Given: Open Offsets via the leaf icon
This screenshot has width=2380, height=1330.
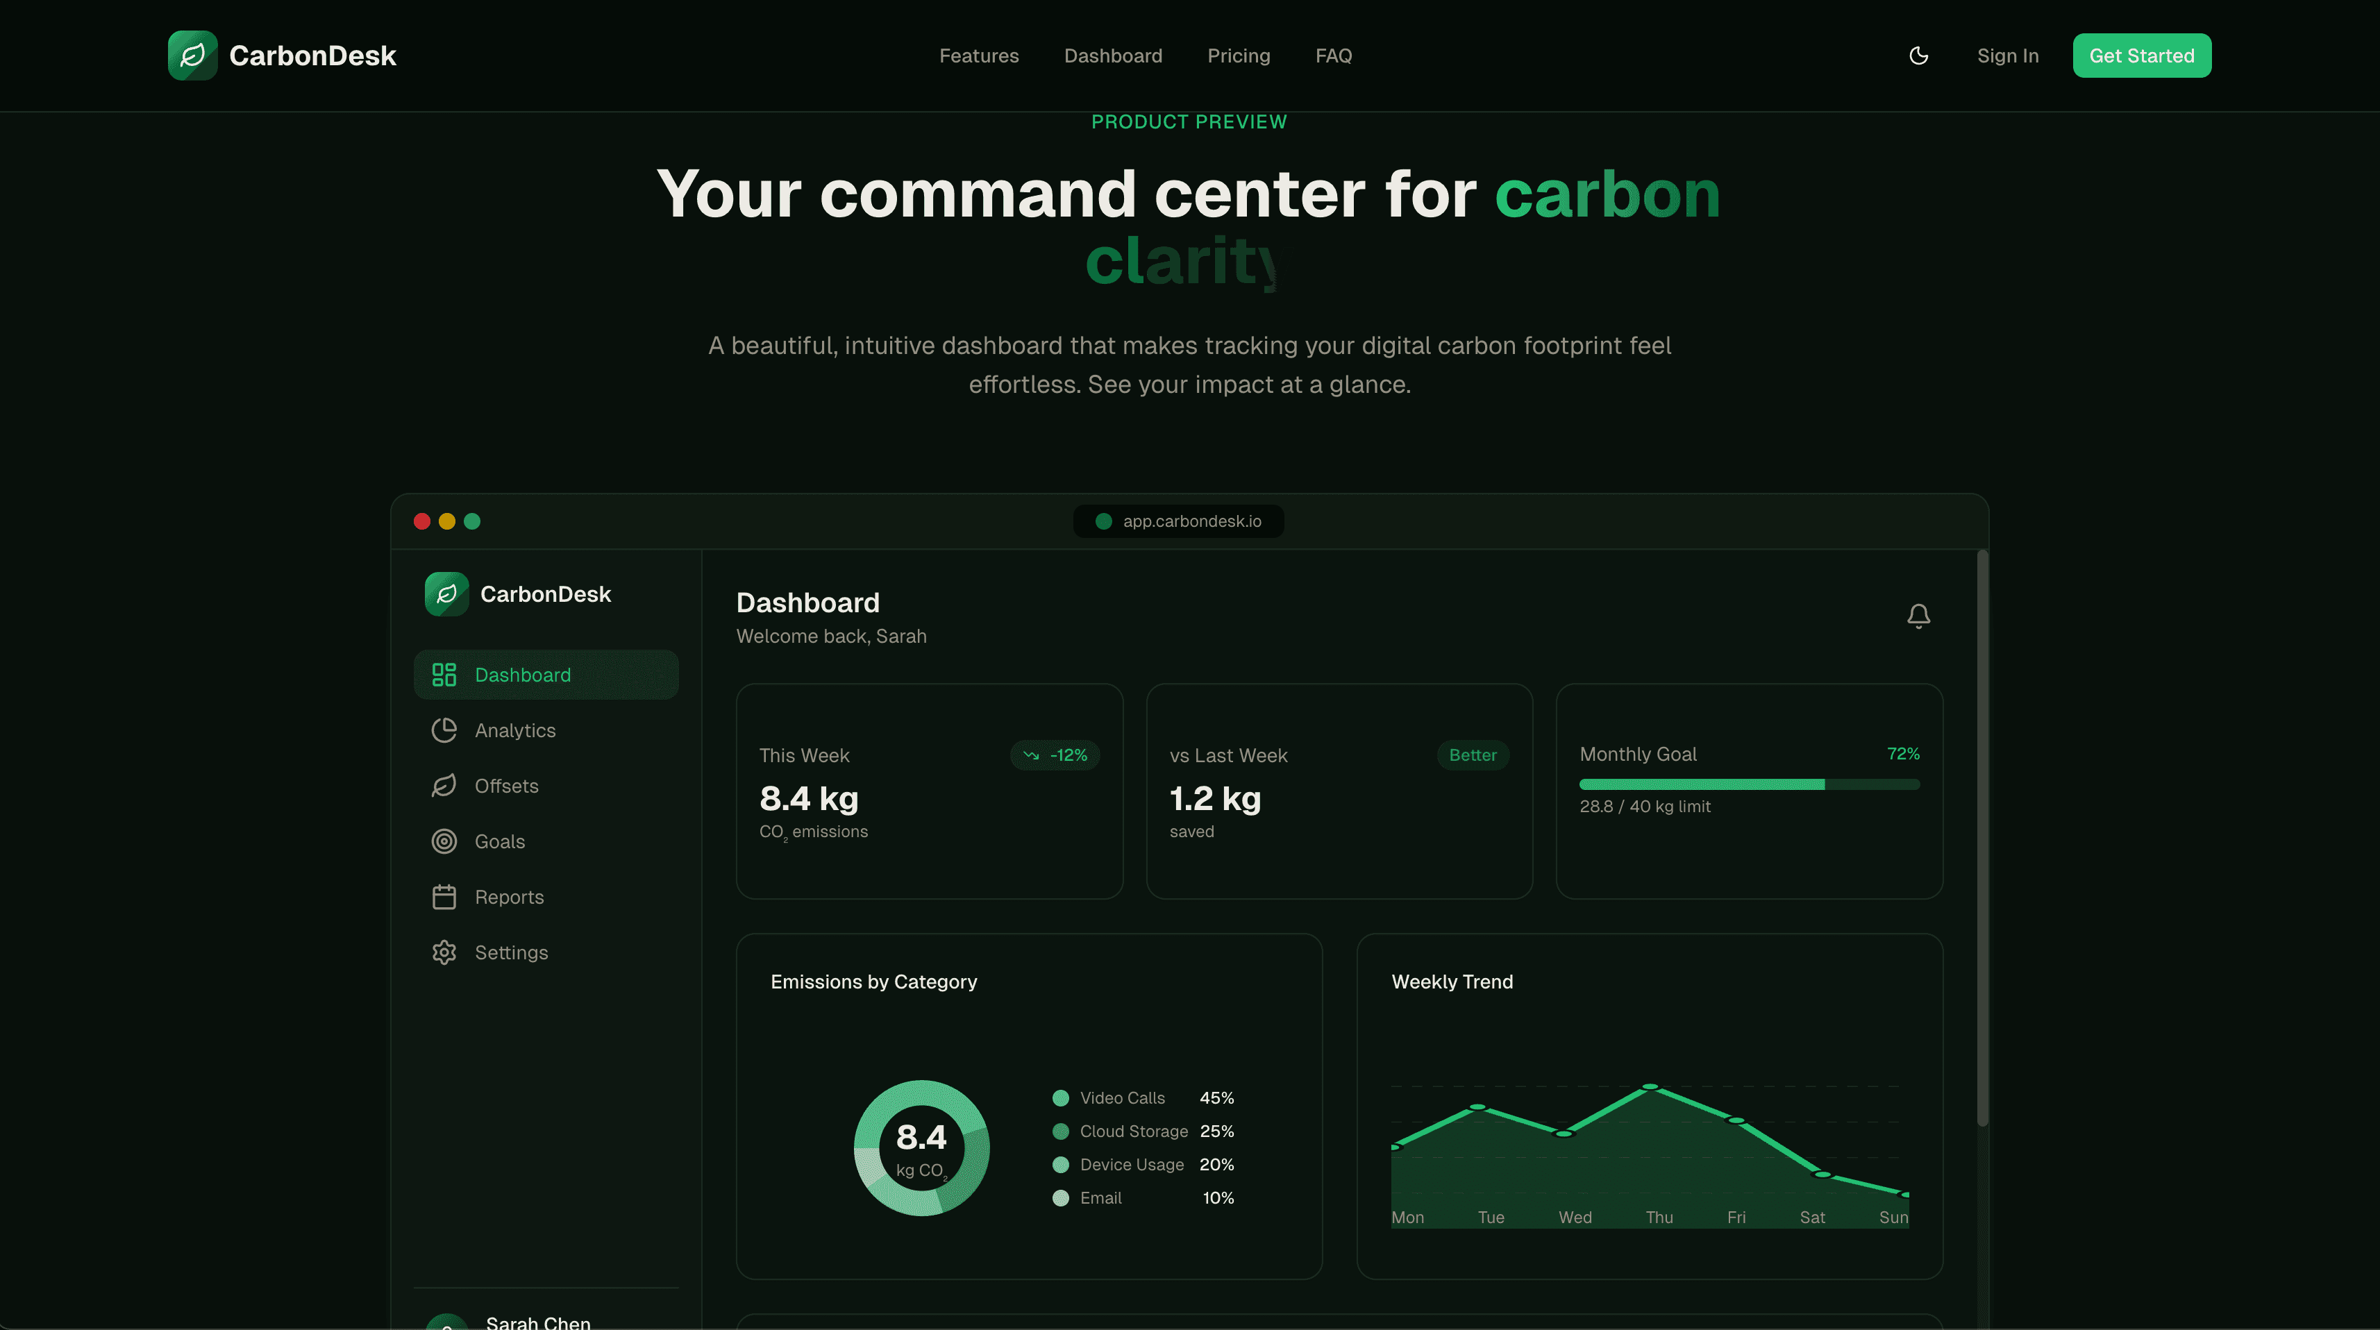Looking at the screenshot, I should coord(444,785).
